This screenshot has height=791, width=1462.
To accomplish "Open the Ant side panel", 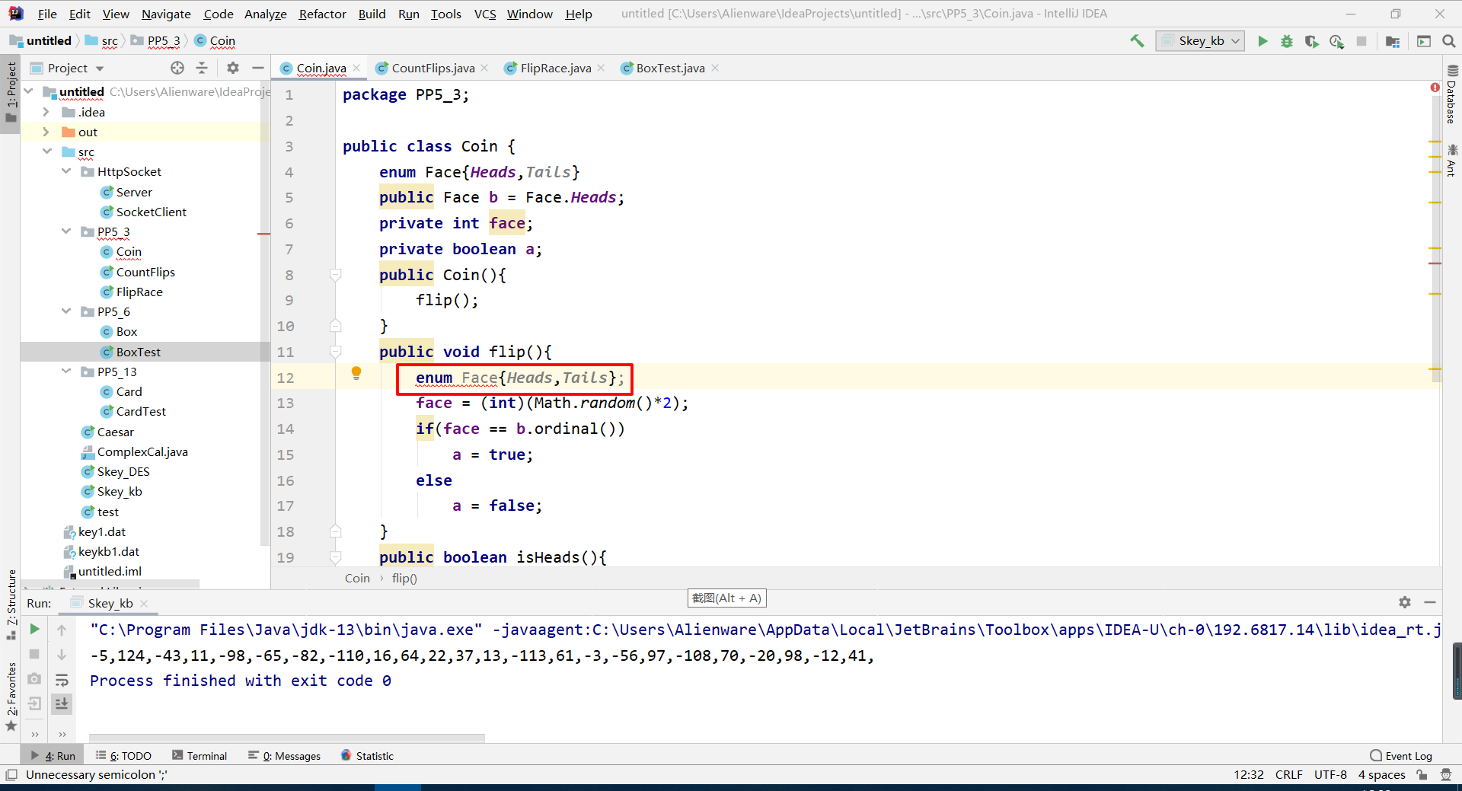I will pyautogui.click(x=1451, y=161).
